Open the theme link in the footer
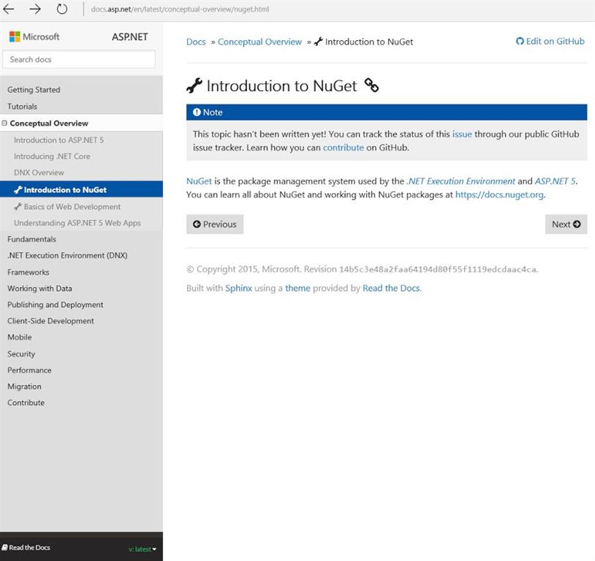 pos(298,289)
